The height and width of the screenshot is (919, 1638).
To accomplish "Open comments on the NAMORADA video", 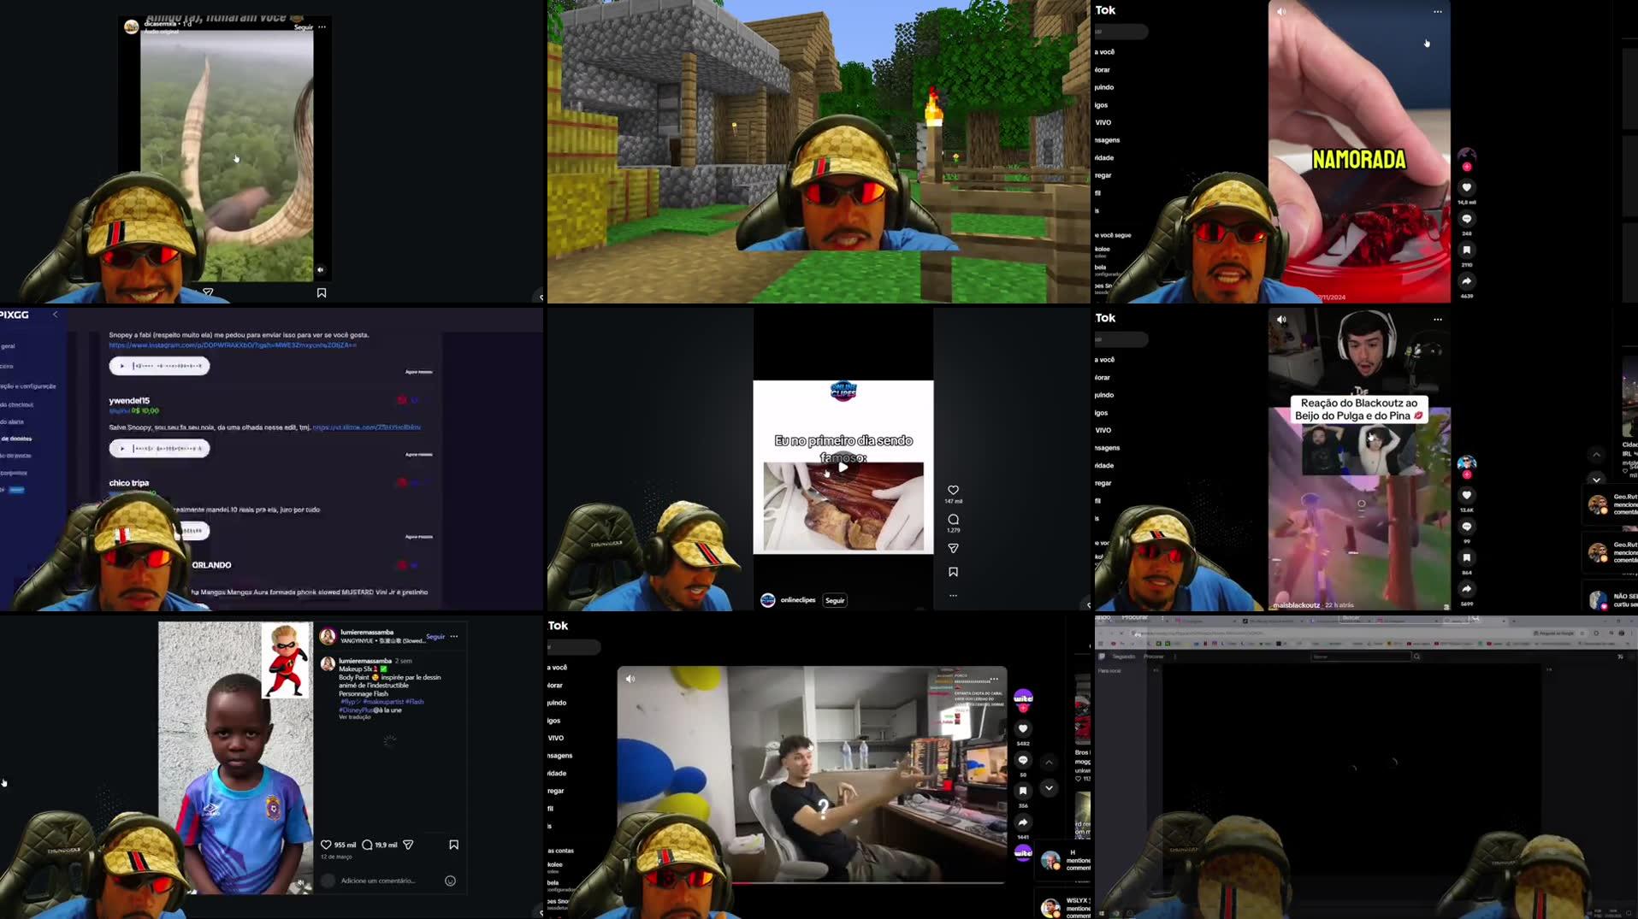I will point(1466,219).
